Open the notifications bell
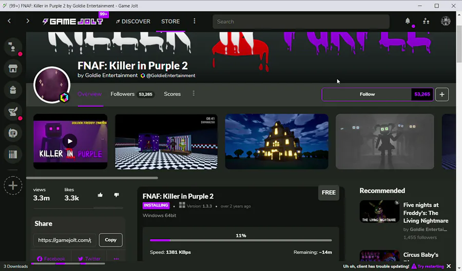This screenshot has width=462, height=271. tap(408, 21)
